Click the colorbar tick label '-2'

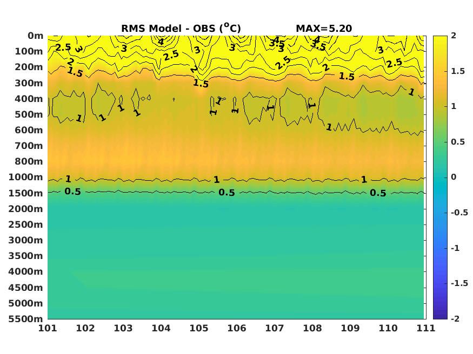click(x=455, y=319)
